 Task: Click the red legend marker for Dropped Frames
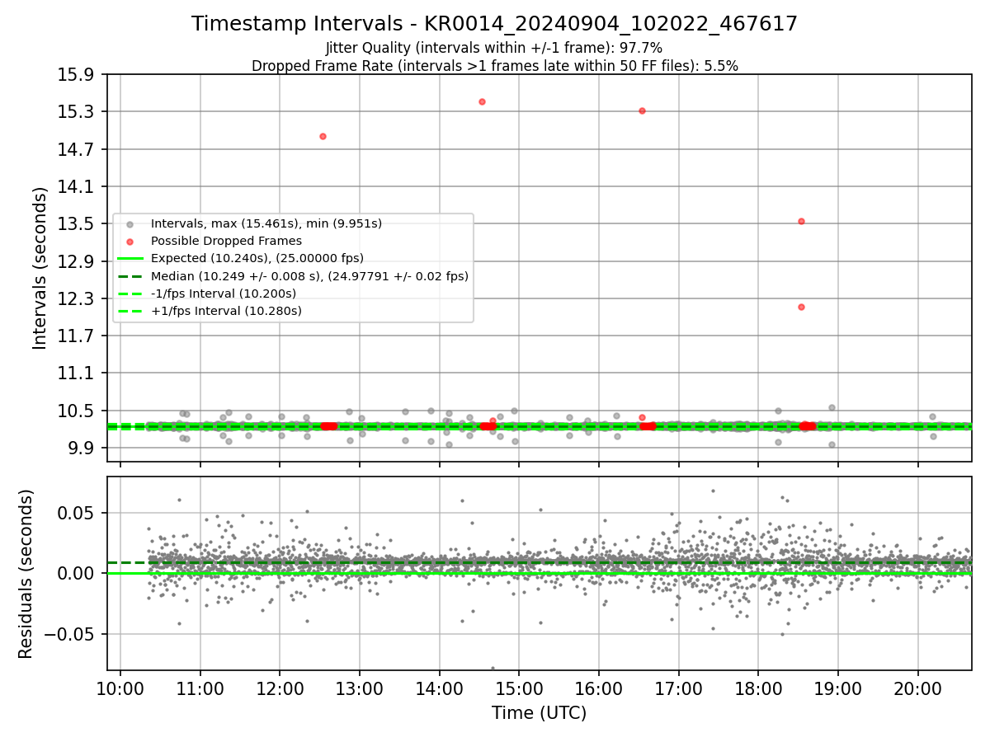(x=130, y=241)
